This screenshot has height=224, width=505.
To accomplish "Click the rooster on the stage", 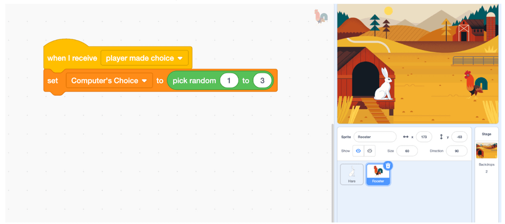I will click(476, 84).
